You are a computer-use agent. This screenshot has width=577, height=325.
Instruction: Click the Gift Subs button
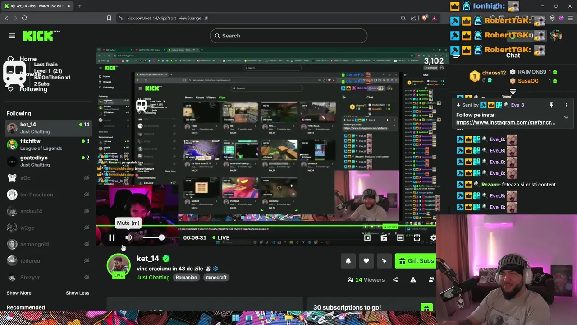point(416,261)
